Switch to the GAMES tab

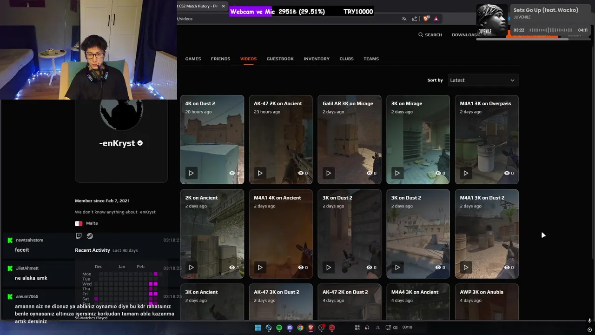(193, 59)
